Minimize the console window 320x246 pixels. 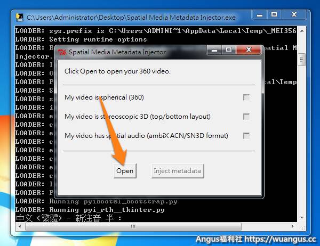[x=260, y=15]
